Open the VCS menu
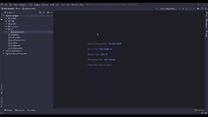Screen dimensions: 208x117 tap(68, 5)
